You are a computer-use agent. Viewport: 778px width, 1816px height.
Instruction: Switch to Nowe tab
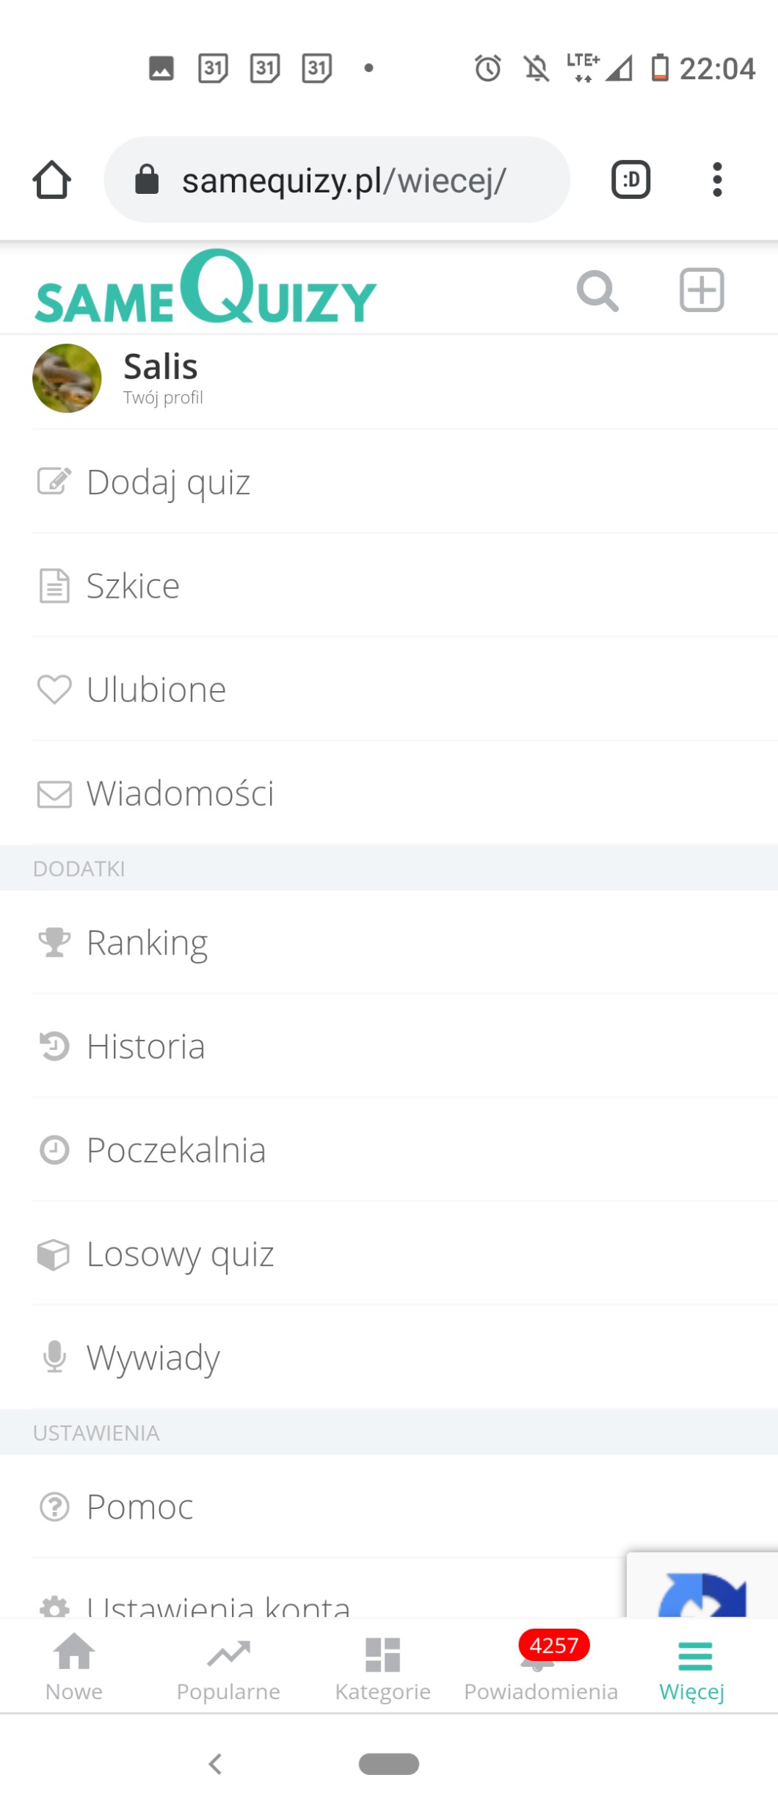point(74,1668)
